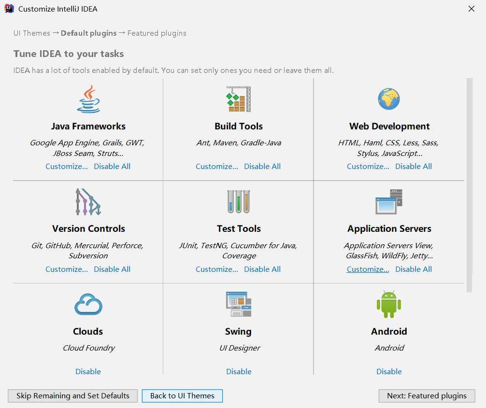Click the Clouds heading
486x408 pixels.
pos(88,332)
